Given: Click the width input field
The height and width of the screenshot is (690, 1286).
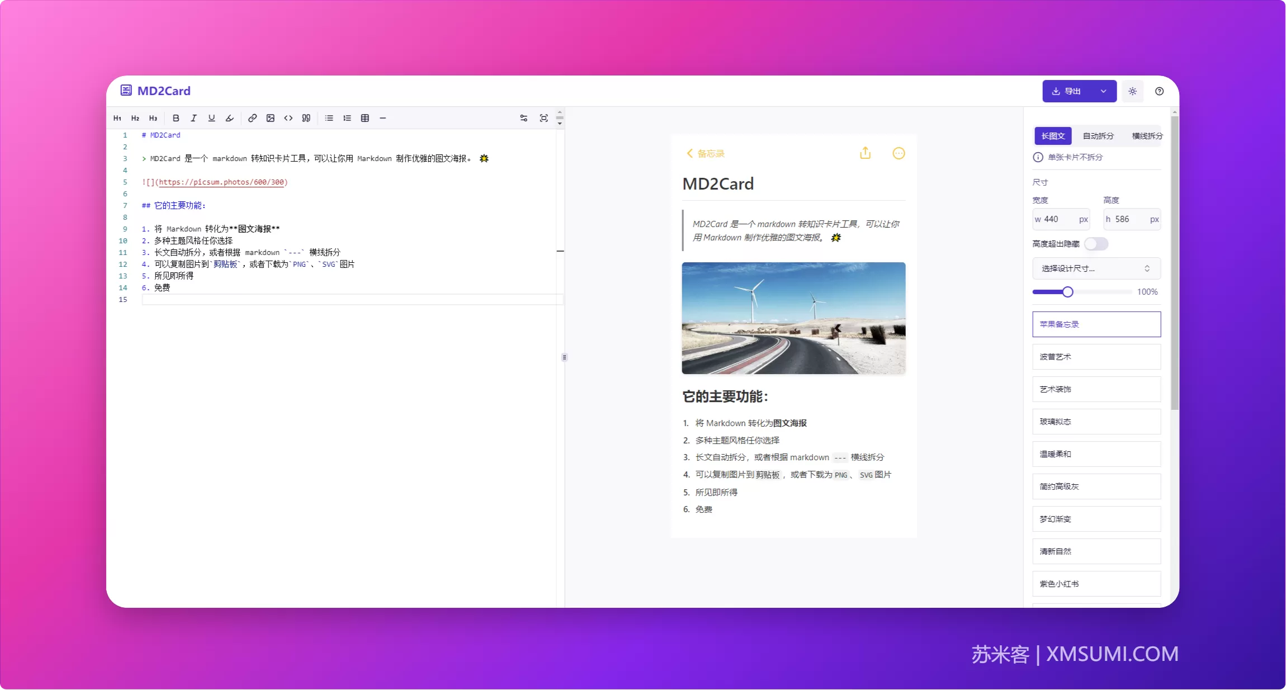Looking at the screenshot, I should [1061, 219].
